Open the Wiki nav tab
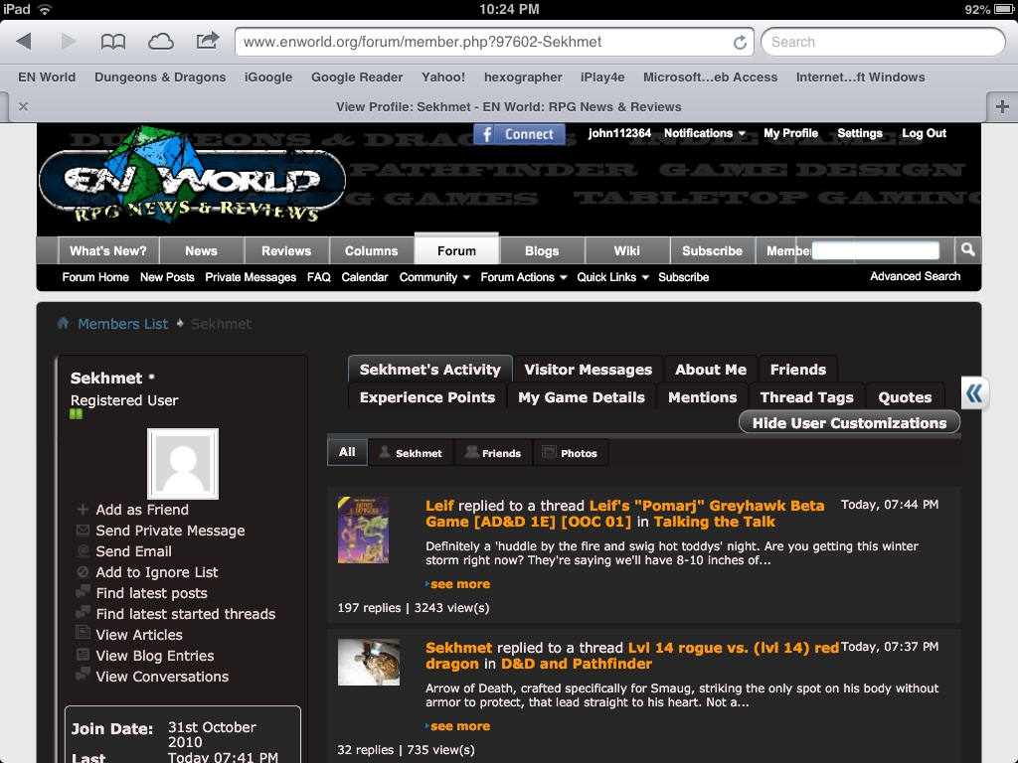The width and height of the screenshot is (1018, 763). pyautogui.click(x=627, y=251)
